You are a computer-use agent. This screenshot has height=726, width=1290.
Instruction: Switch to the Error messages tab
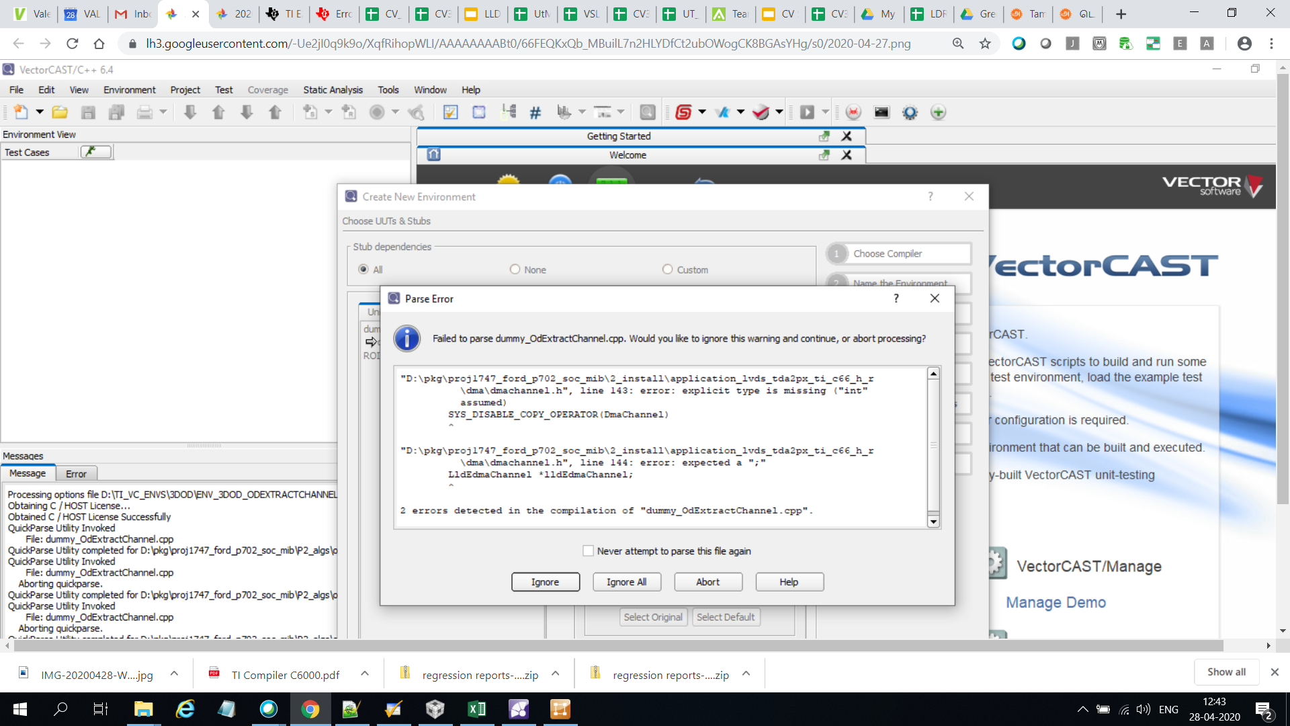point(76,474)
